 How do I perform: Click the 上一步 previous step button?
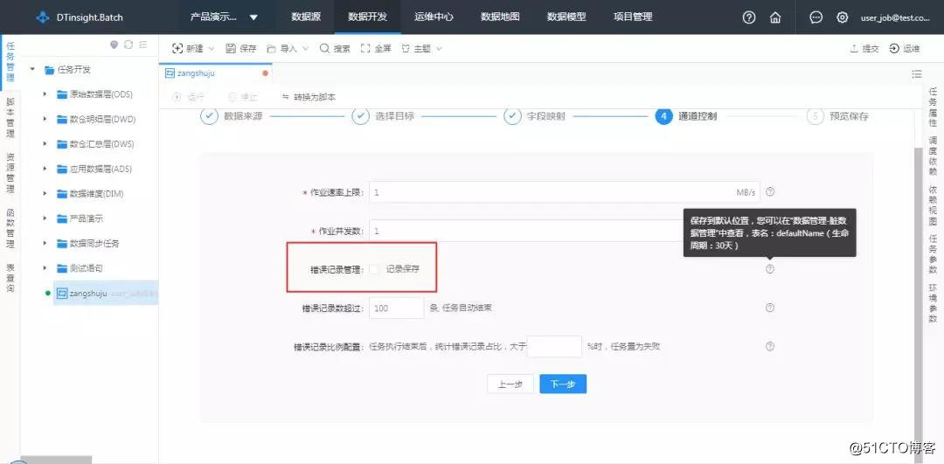[x=510, y=384]
